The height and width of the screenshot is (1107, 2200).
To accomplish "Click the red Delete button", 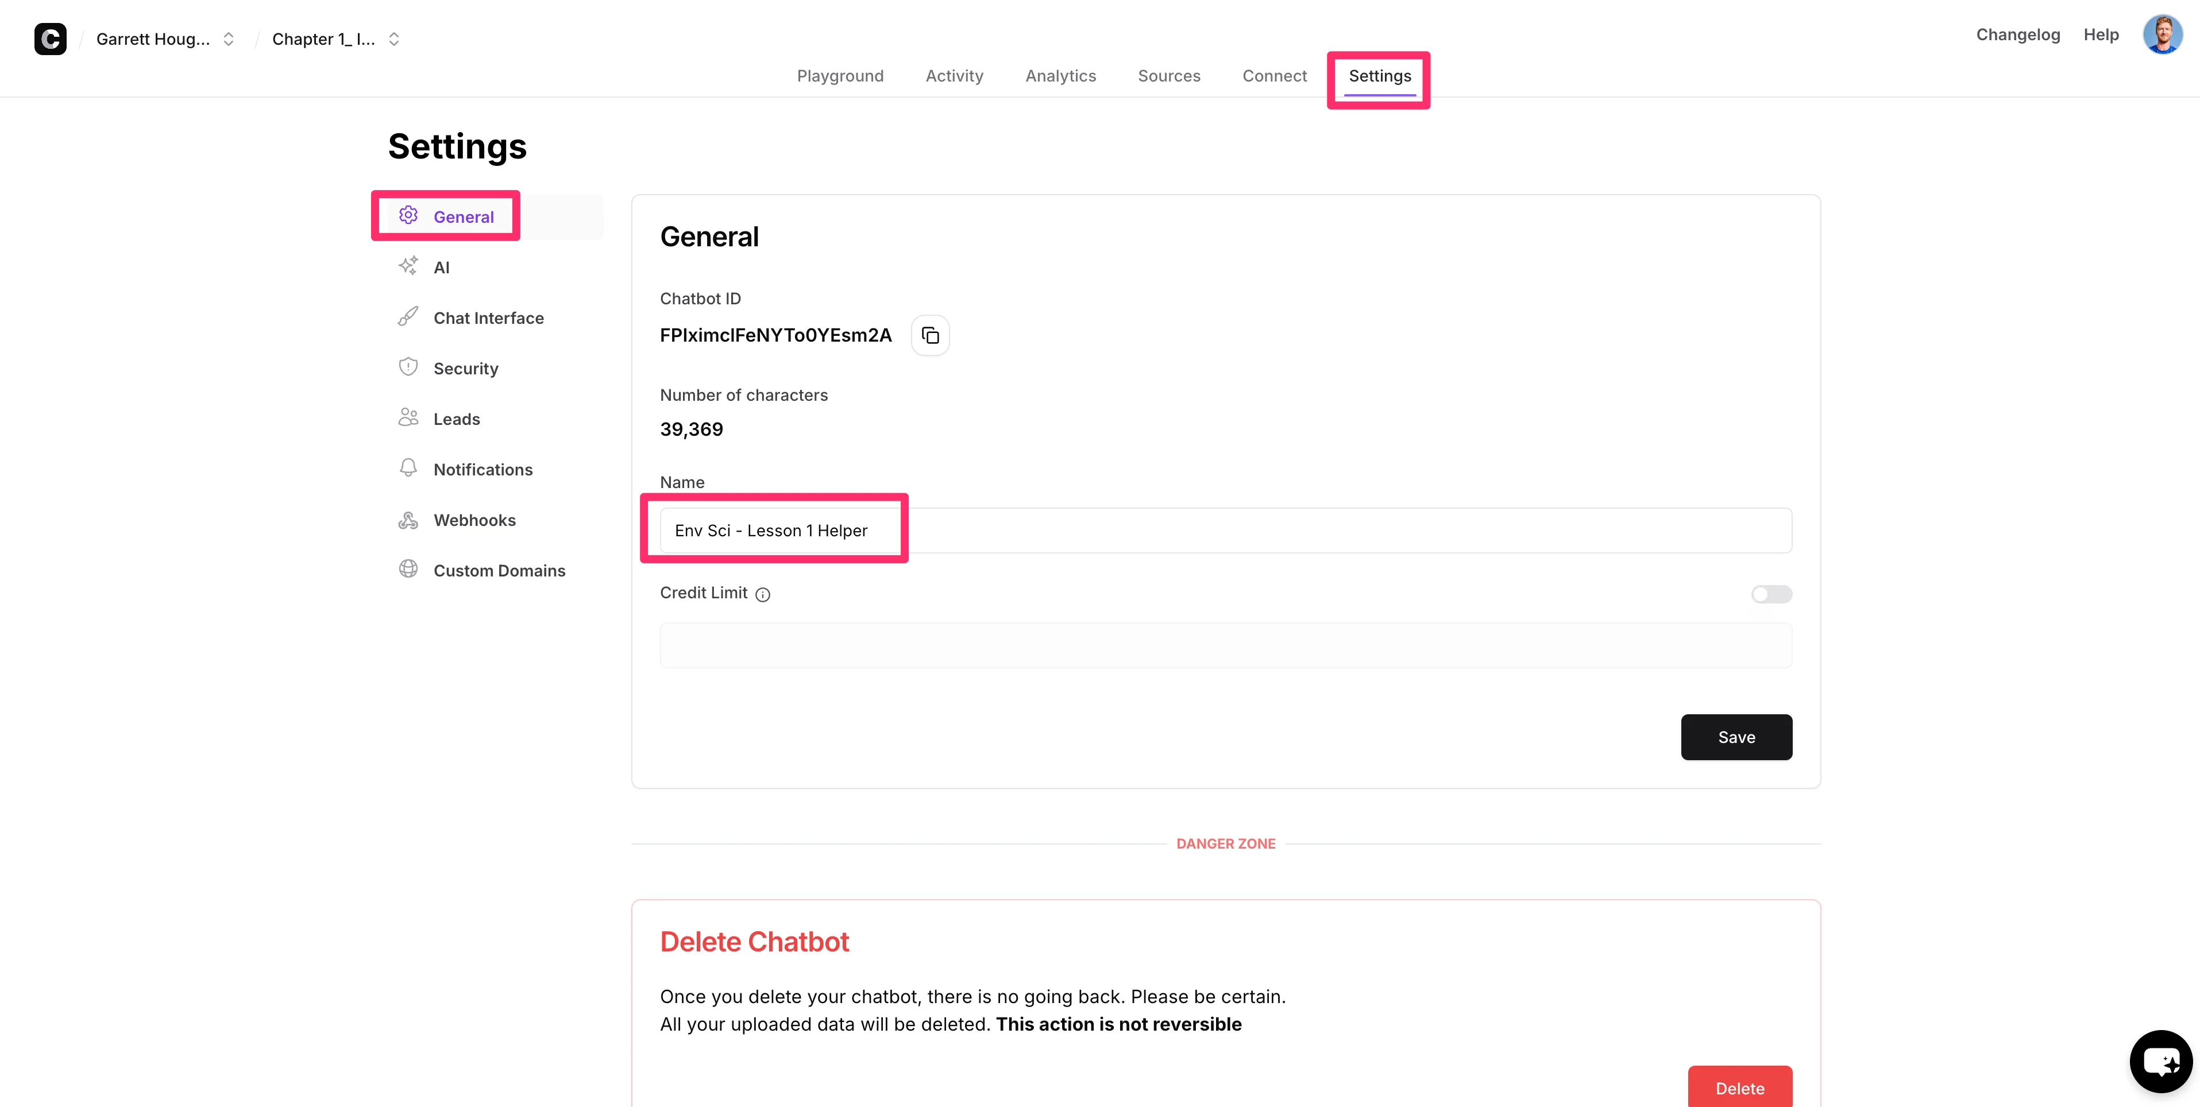I will pyautogui.click(x=1739, y=1087).
